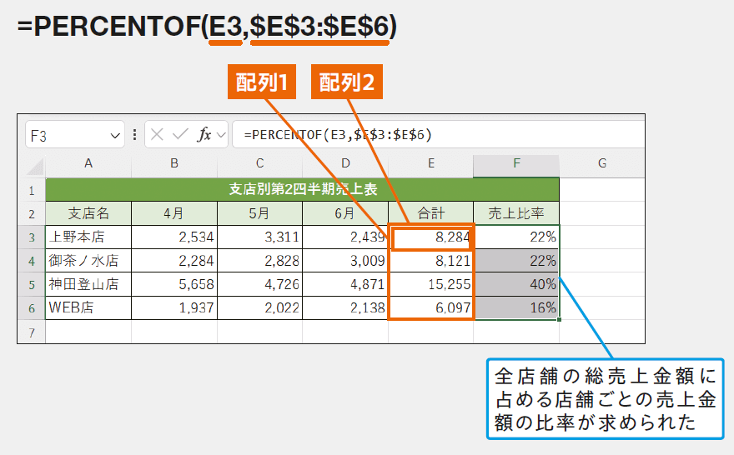Click the 支店名 header cell
734x455 pixels.
[88, 213]
